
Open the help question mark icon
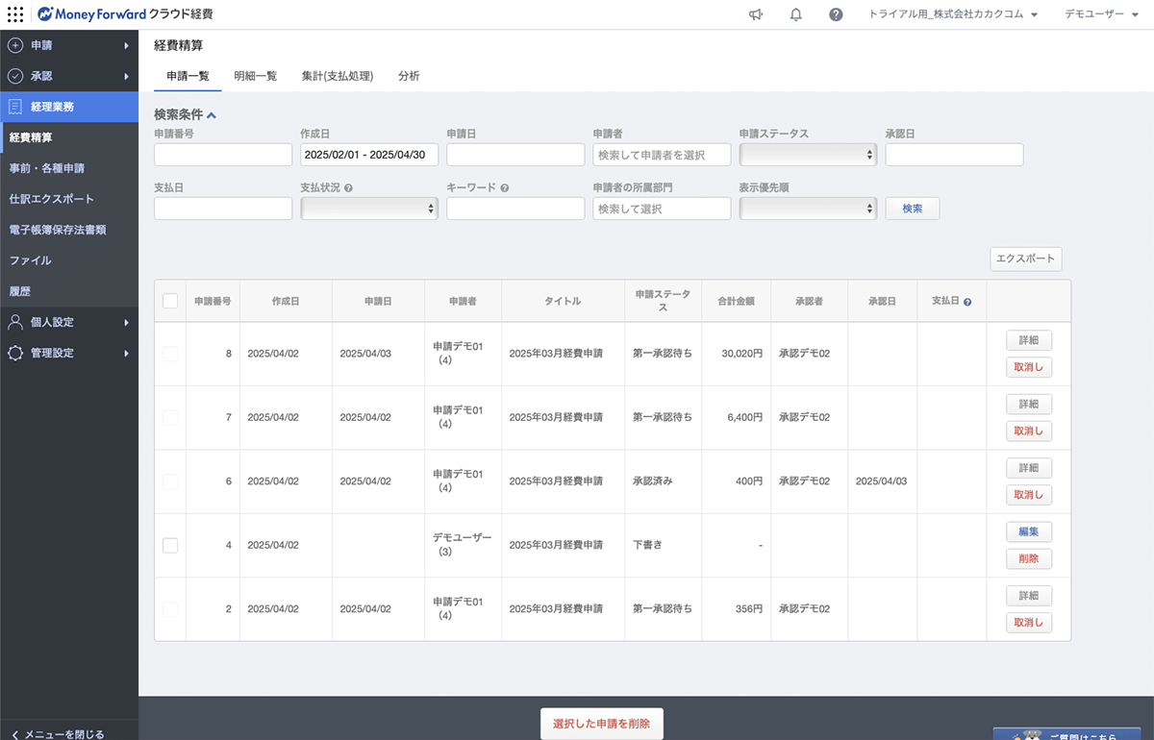(x=836, y=14)
